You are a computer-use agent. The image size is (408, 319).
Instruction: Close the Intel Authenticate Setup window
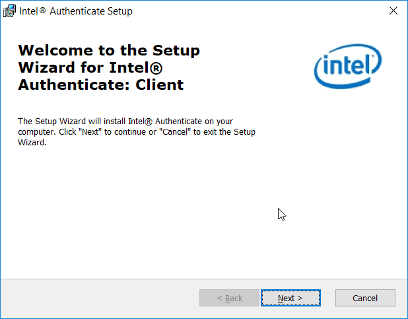(x=393, y=11)
